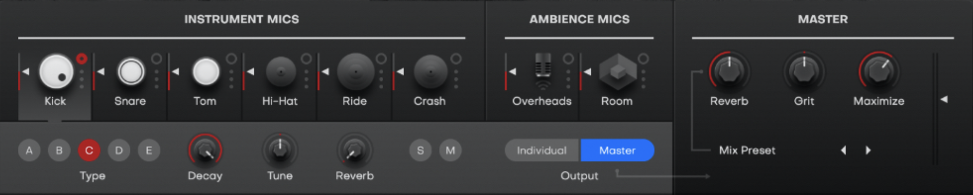973x195 pixels.
Task: Select the Ride cymbal icon
Action: [356, 71]
